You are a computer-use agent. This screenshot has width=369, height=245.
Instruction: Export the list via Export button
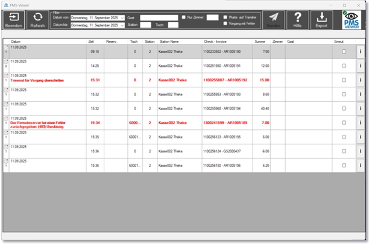[321, 20]
